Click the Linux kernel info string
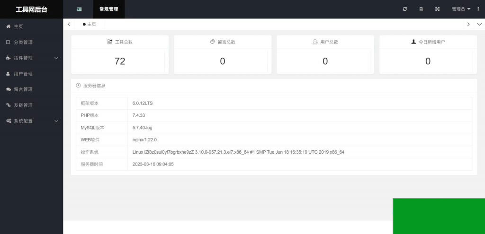This screenshot has width=485, height=234. click(238, 152)
